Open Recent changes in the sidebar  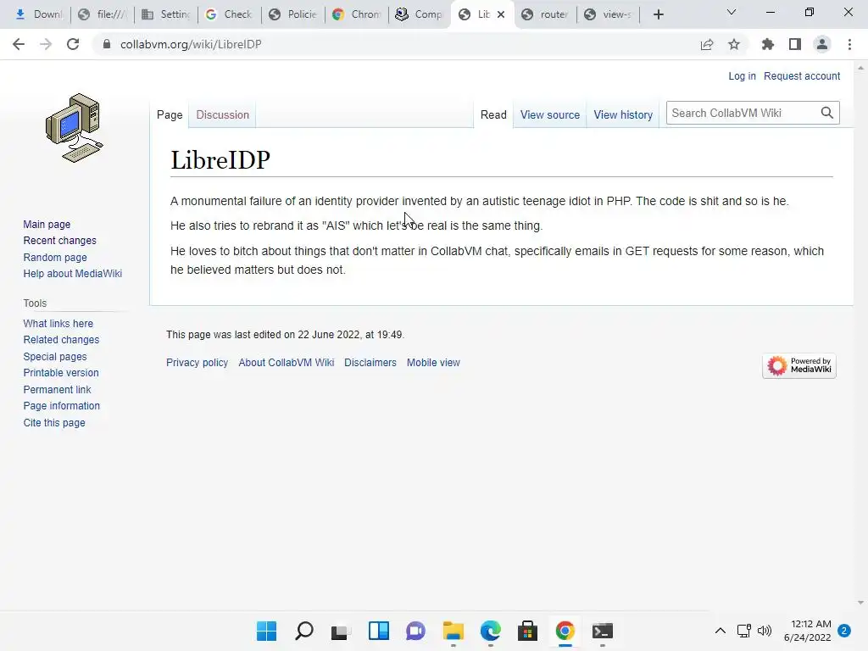click(x=60, y=240)
